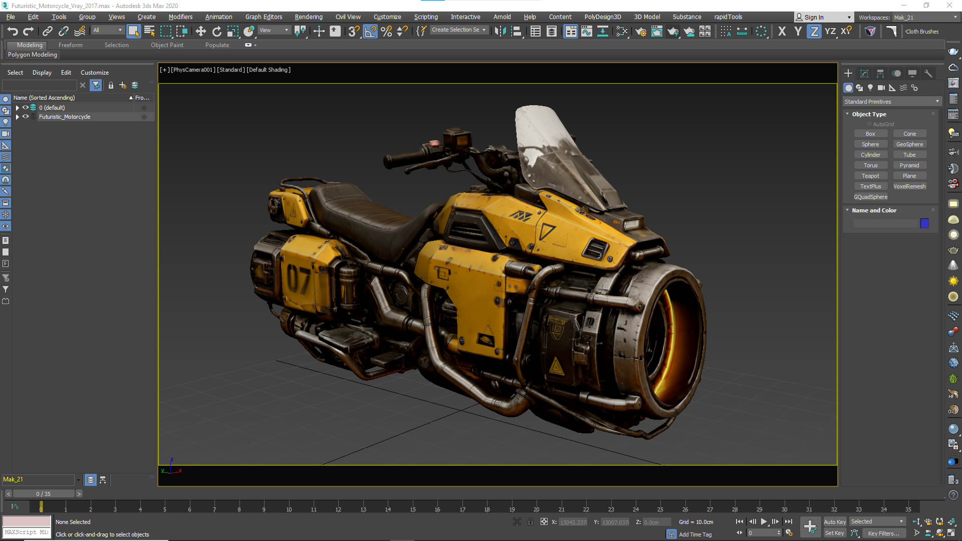Collapse the Name and Color rollout
Viewport: 962px width, 541px height.
point(874,210)
